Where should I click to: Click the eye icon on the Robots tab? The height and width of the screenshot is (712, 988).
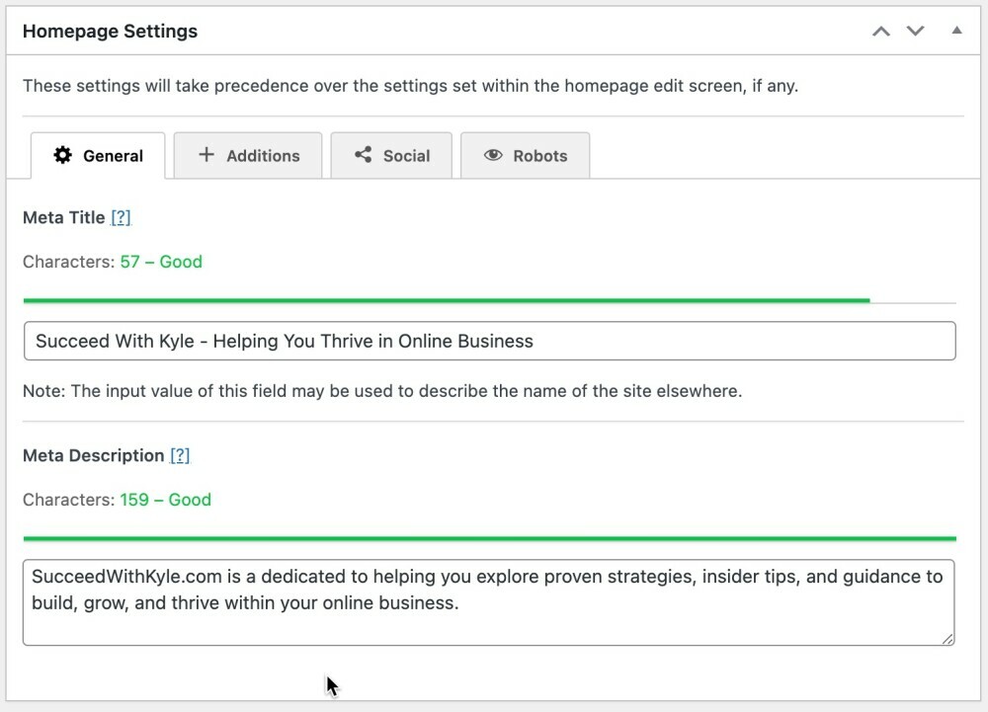(493, 155)
